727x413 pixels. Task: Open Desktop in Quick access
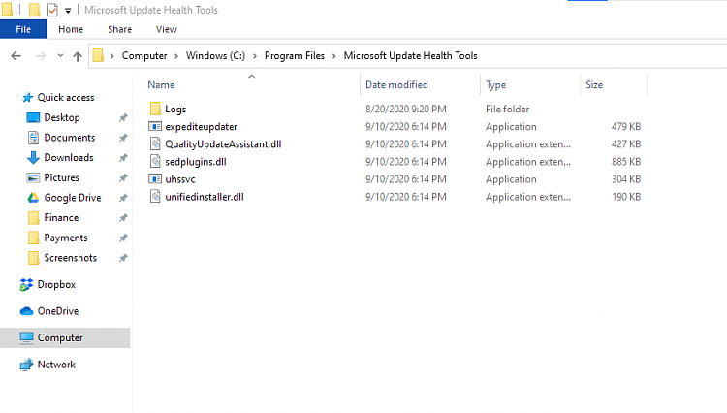(x=62, y=117)
